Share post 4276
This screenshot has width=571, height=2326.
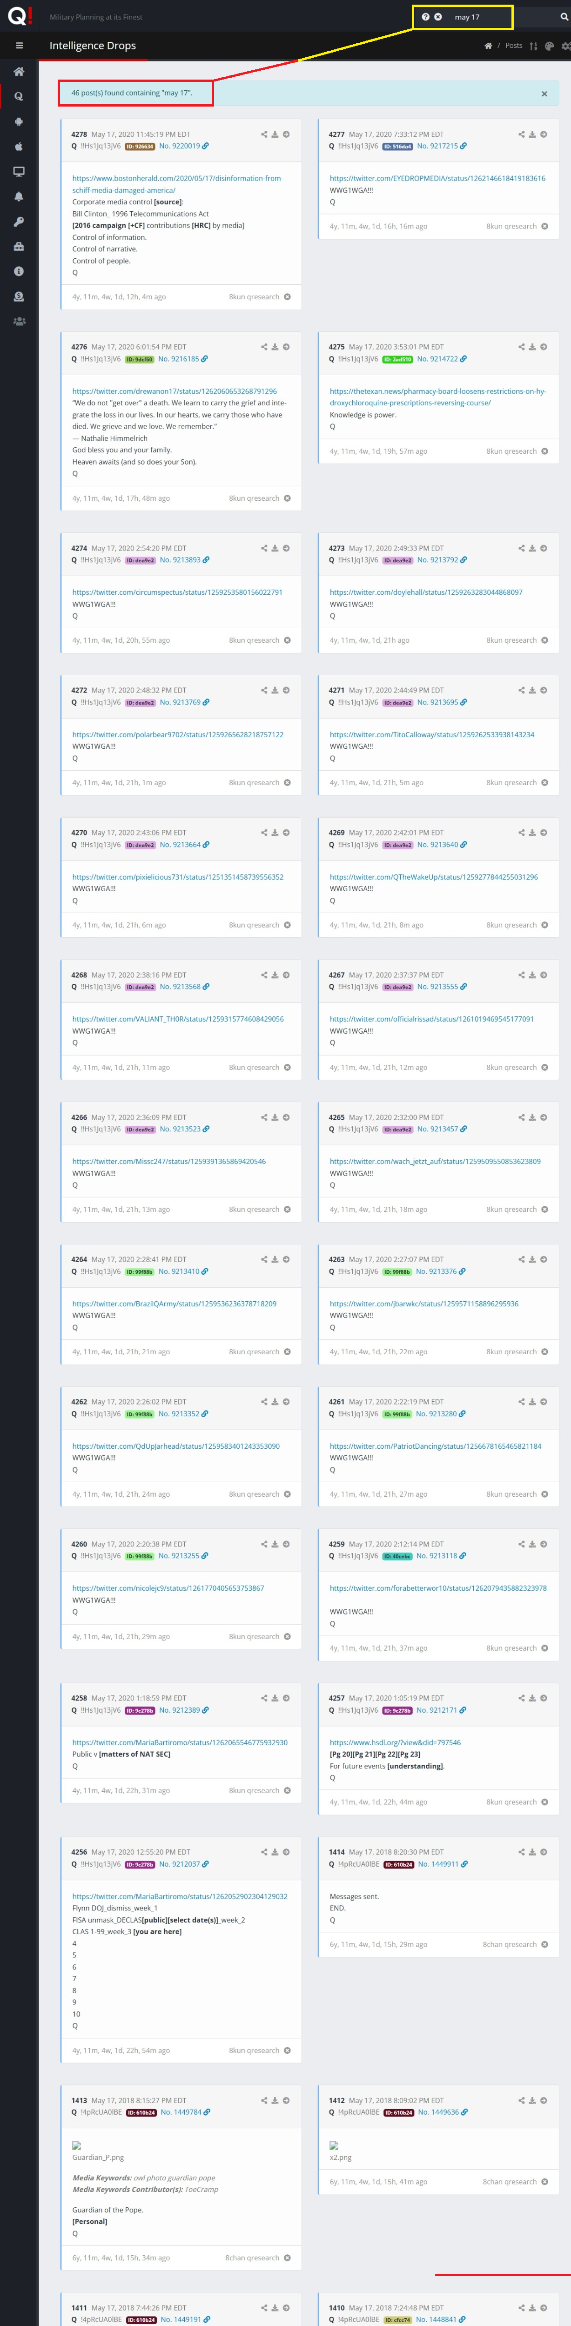(264, 347)
